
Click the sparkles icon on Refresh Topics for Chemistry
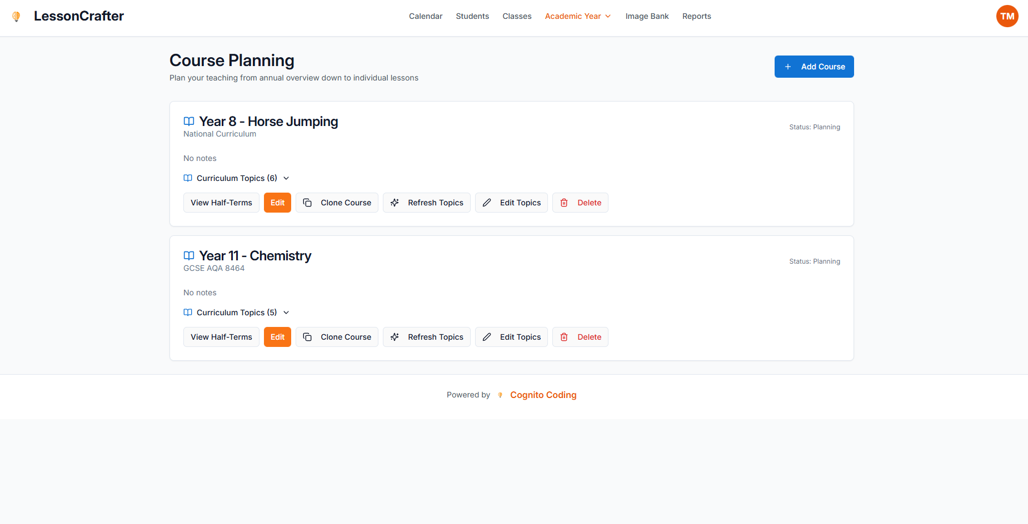point(395,337)
